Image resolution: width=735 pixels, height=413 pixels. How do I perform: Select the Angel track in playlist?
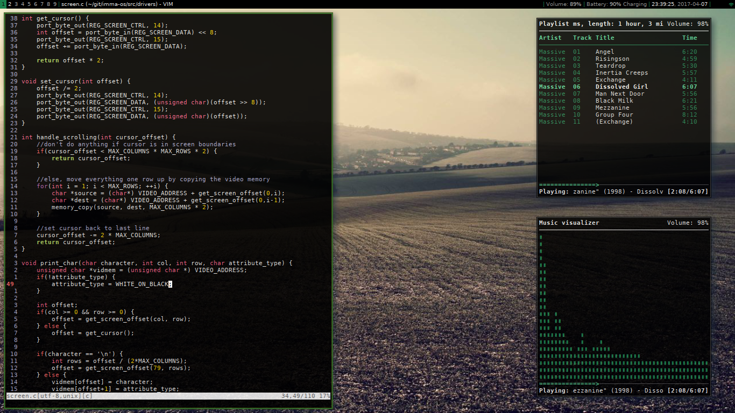pyautogui.click(x=623, y=52)
